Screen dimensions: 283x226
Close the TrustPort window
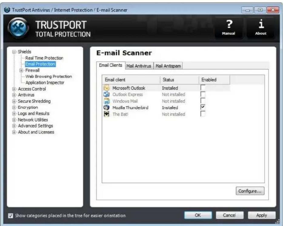pos(273,10)
